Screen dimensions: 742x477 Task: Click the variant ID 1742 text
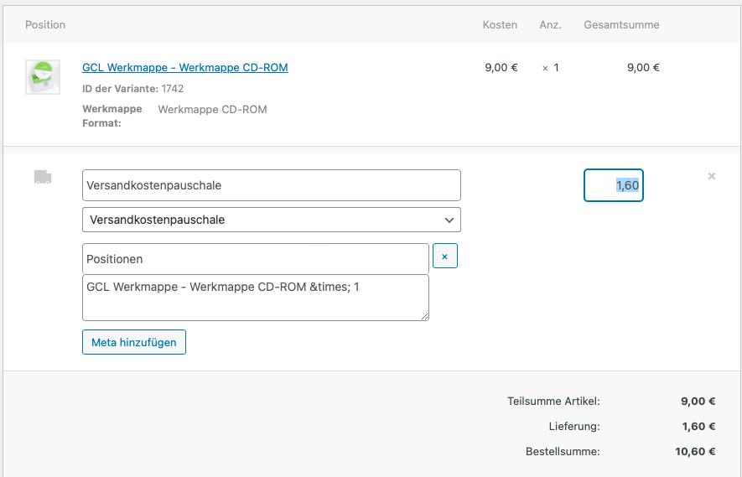click(172, 89)
